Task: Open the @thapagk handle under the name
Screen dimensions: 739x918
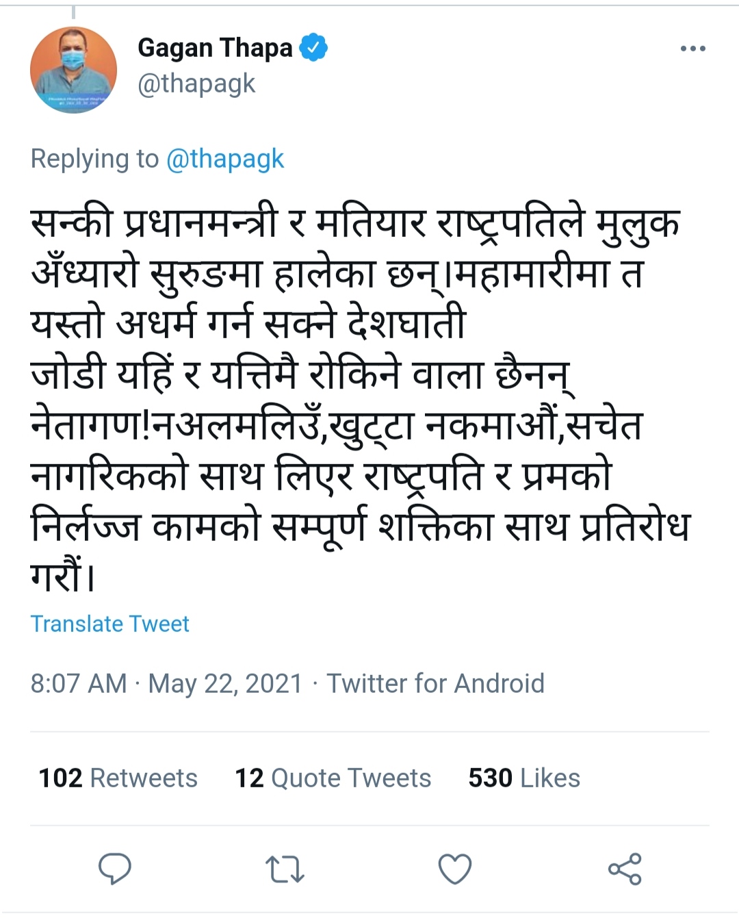Action: (196, 84)
